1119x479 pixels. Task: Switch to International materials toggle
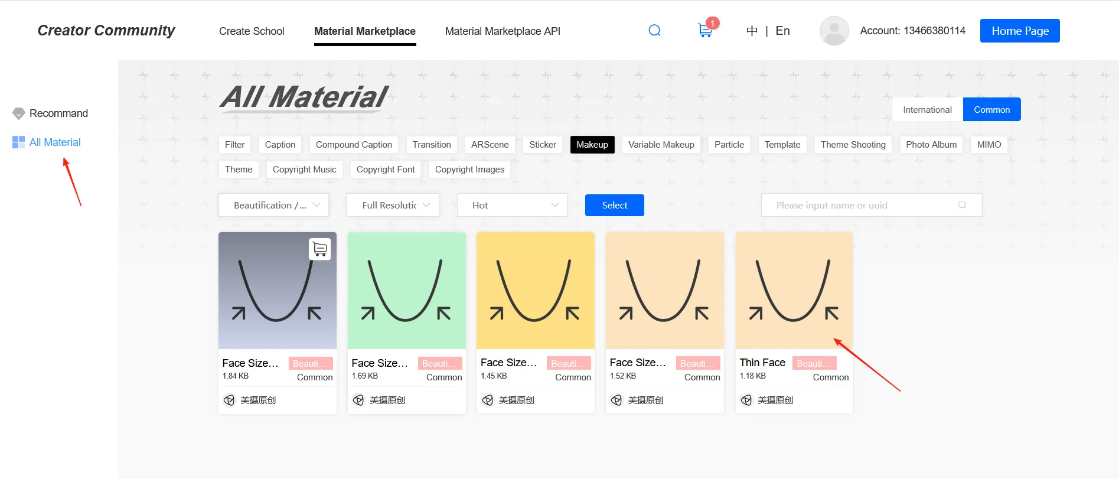[x=927, y=110]
